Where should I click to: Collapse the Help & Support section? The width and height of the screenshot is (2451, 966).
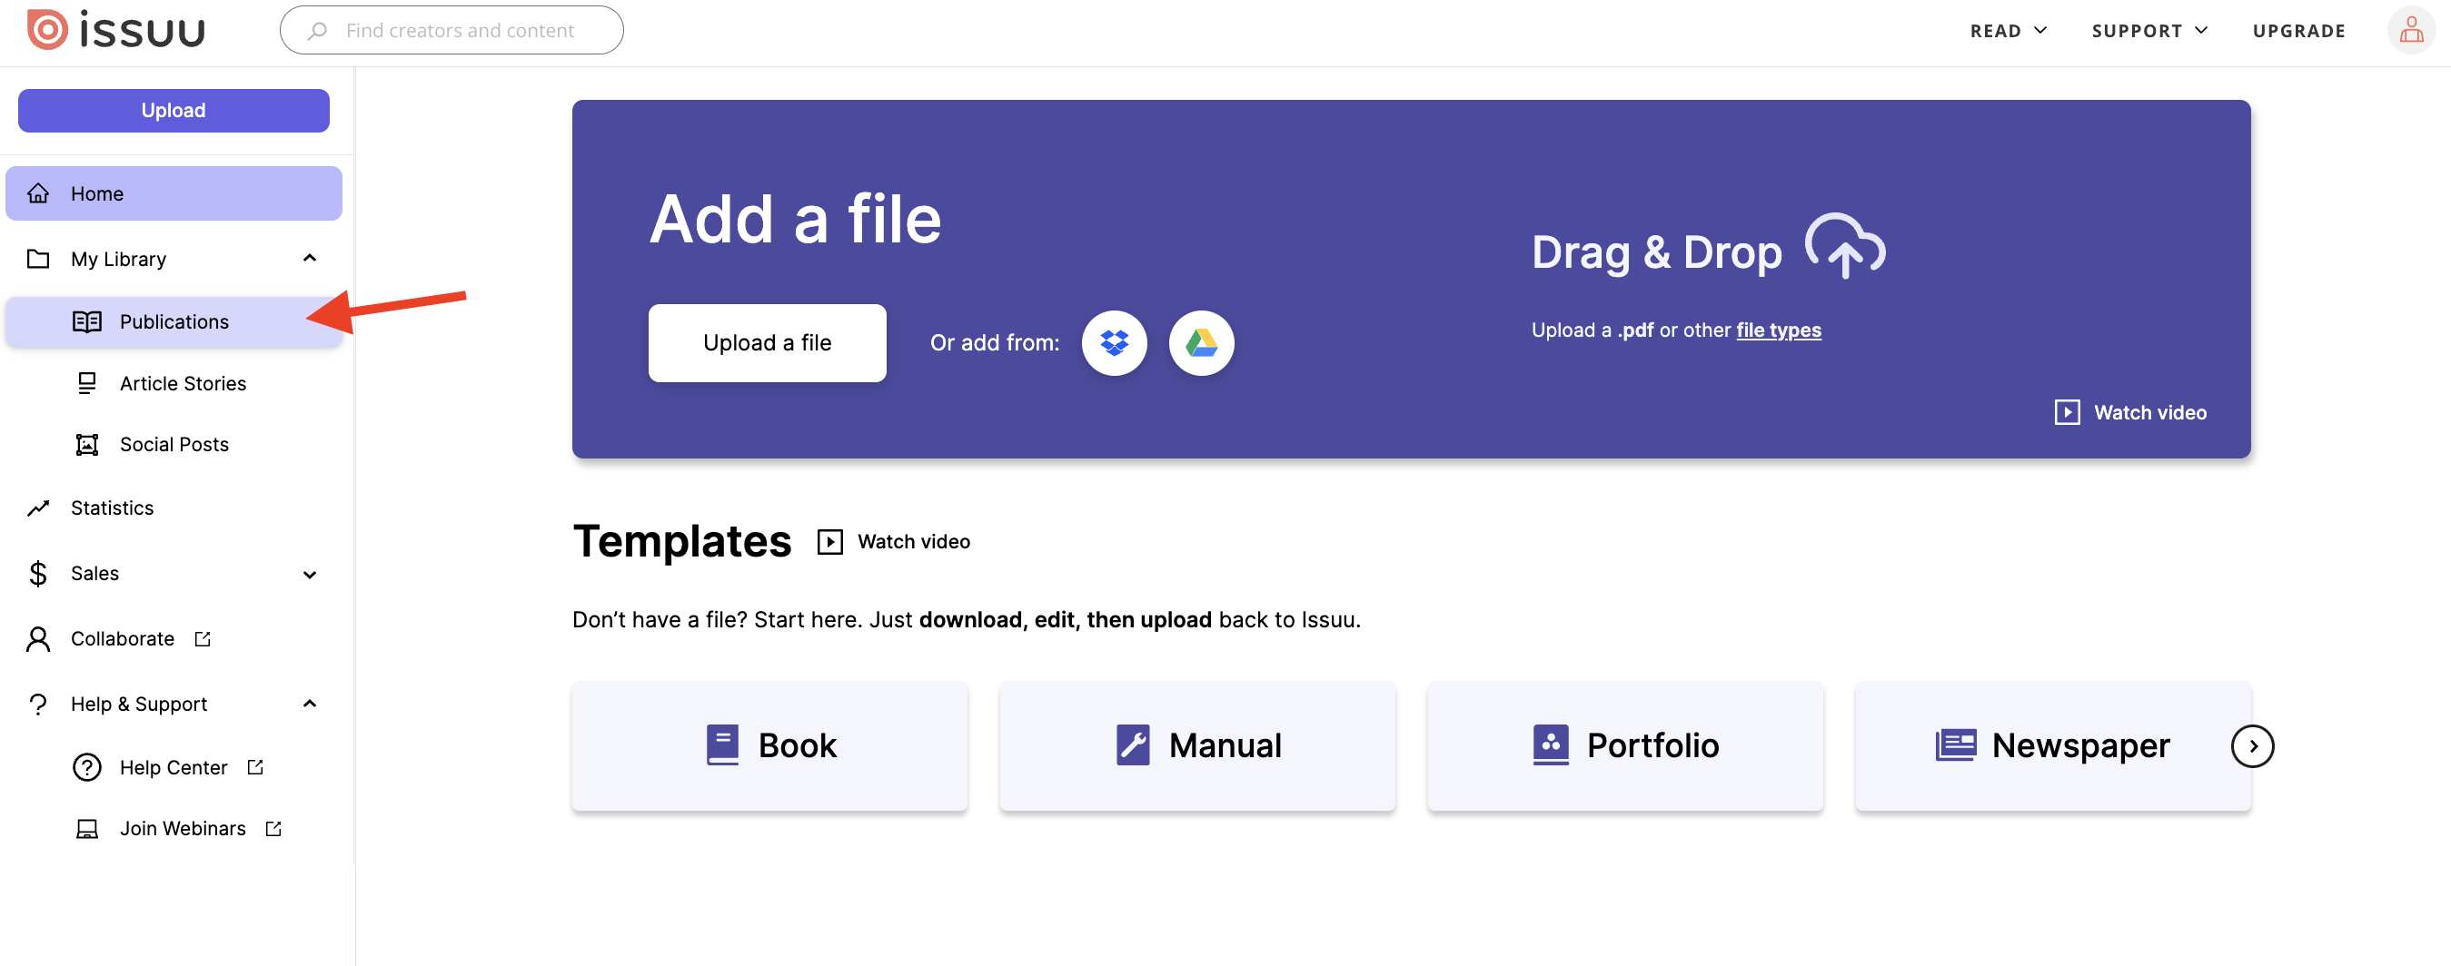click(x=309, y=704)
